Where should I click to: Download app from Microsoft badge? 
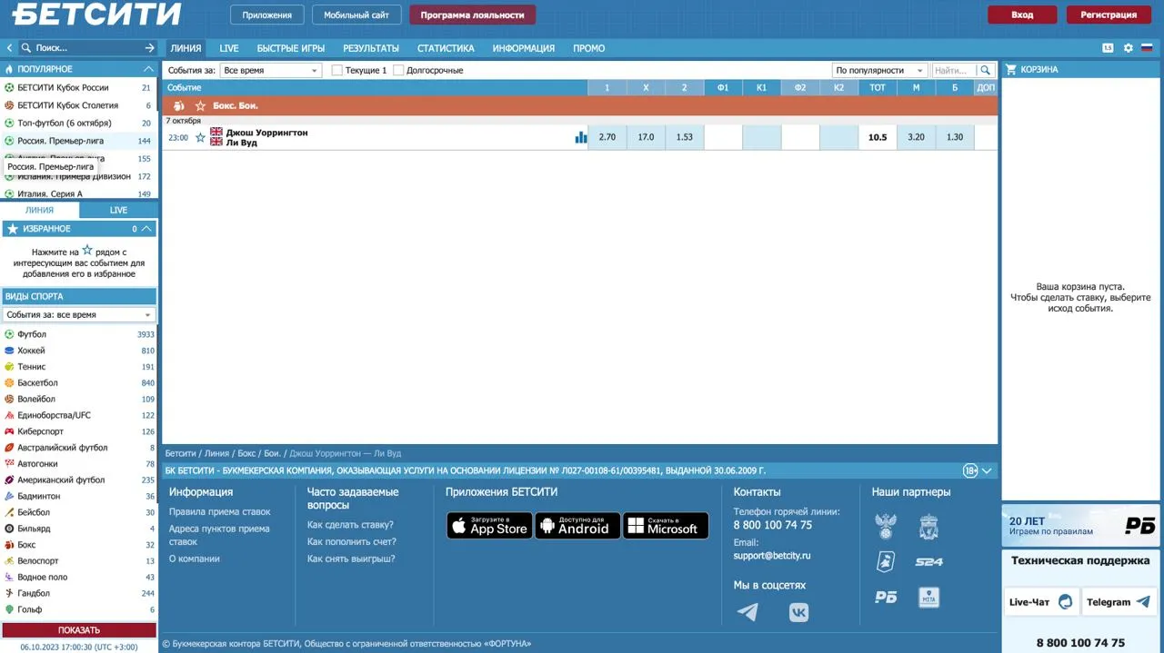pos(666,526)
